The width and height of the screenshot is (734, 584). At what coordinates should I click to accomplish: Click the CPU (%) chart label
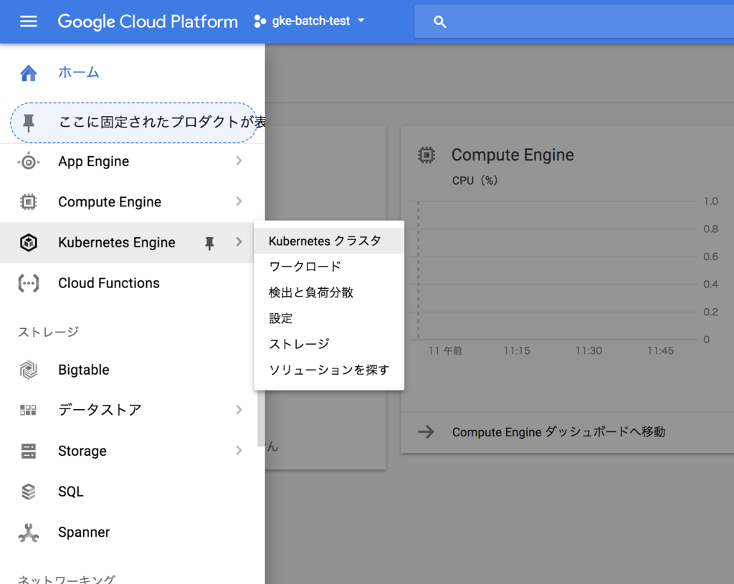point(475,181)
